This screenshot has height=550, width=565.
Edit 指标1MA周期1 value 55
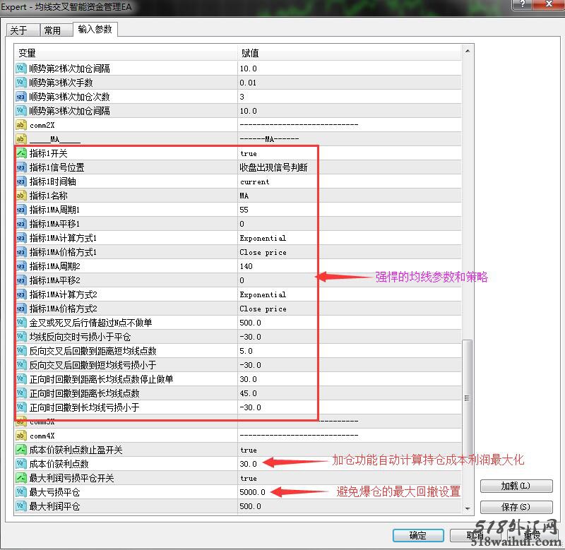[x=244, y=210]
